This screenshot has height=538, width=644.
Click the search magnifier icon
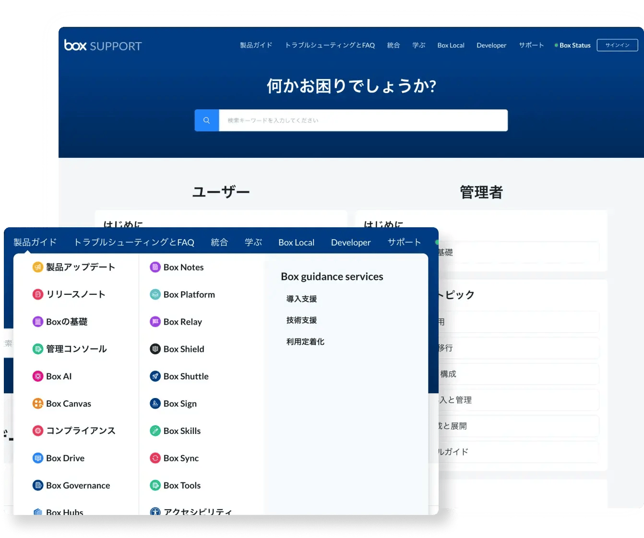coord(206,120)
